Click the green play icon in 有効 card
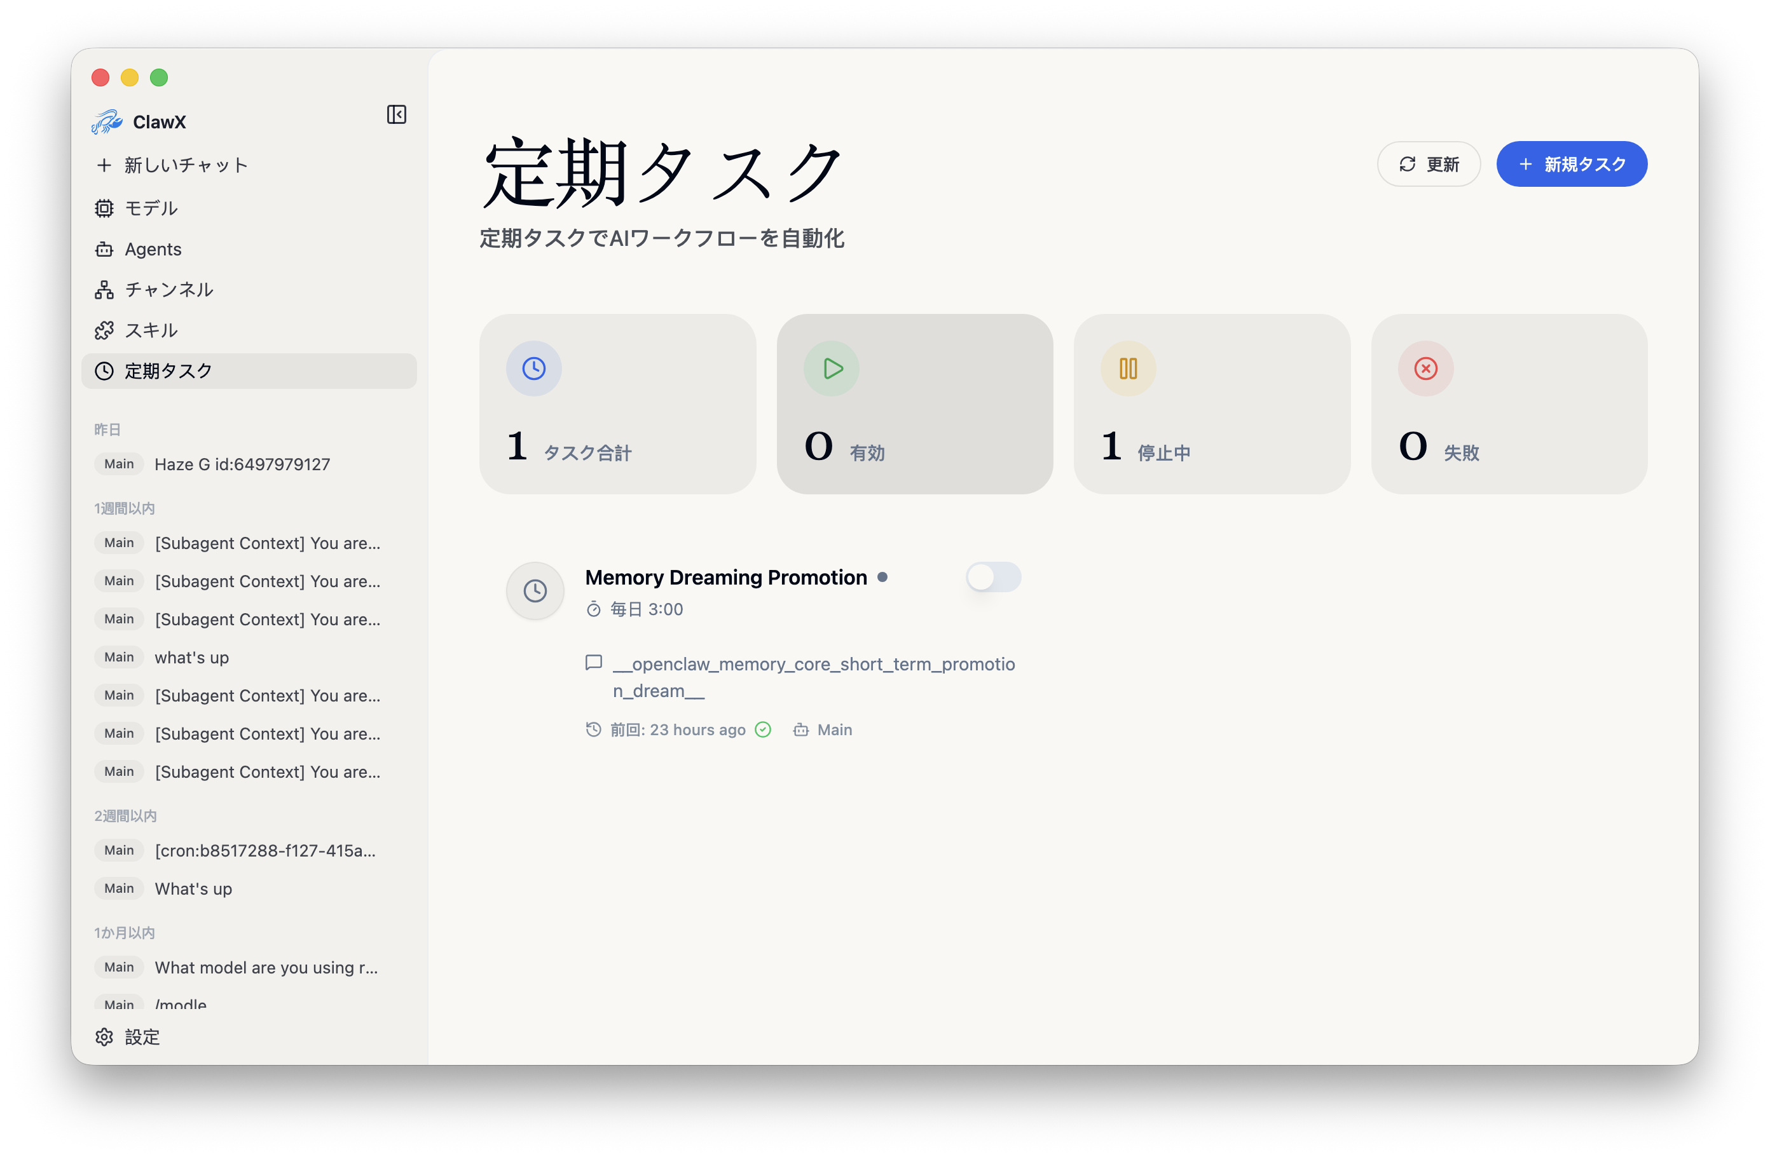The height and width of the screenshot is (1159, 1770). click(832, 369)
